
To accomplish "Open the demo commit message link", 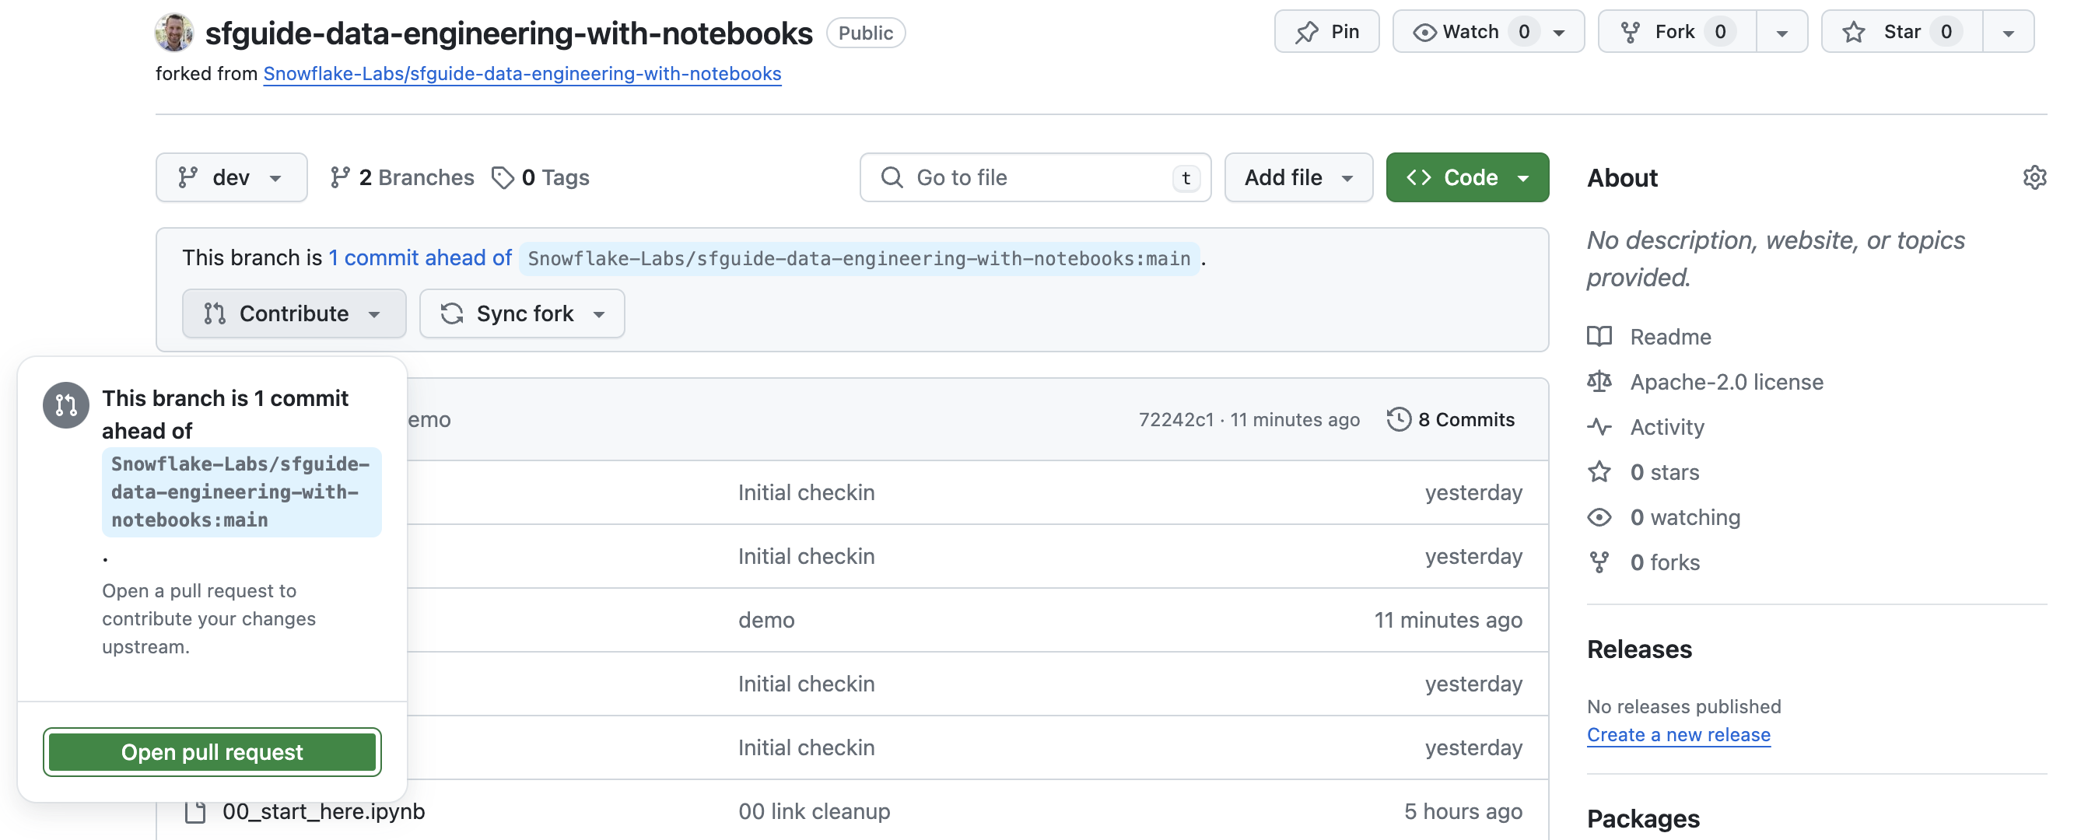I will coord(766,620).
